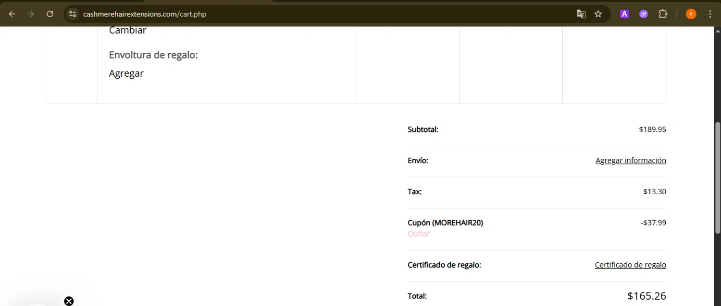Dismiss the popup with the black X
The height and width of the screenshot is (306, 721).
[69, 301]
